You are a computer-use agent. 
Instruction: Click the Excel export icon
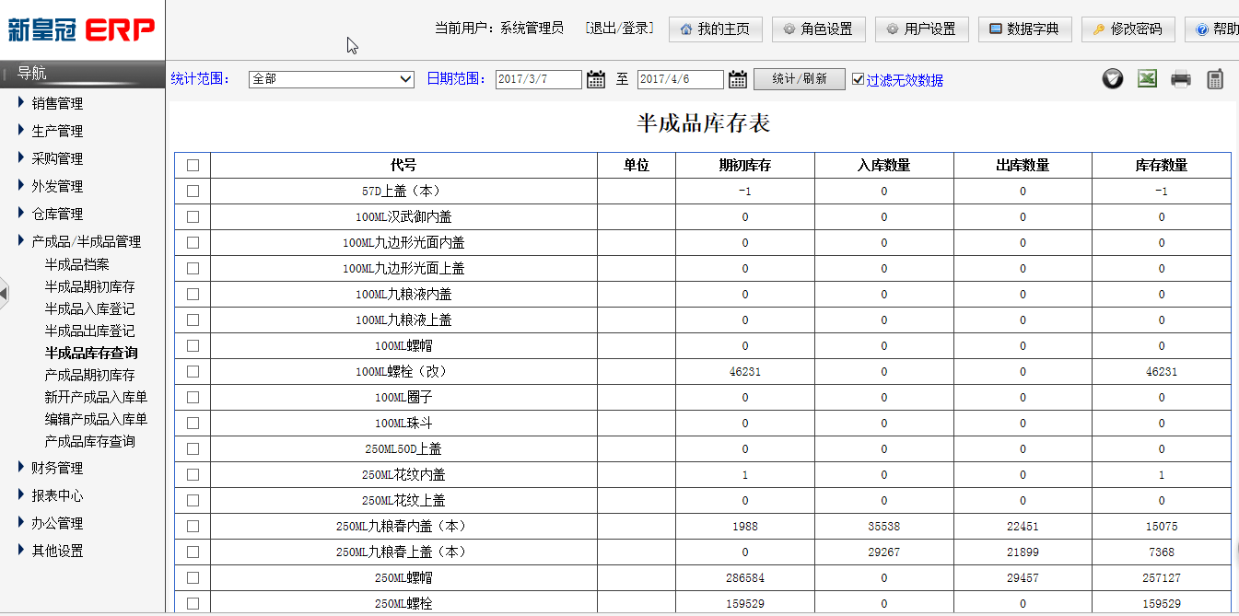click(1147, 79)
